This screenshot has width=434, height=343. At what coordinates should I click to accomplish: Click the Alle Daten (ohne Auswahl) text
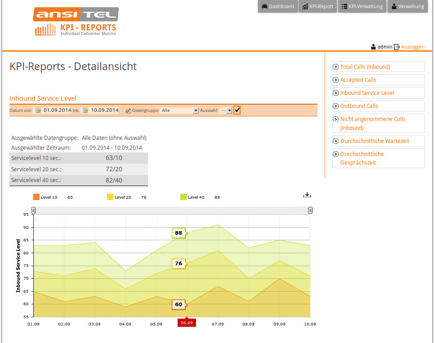pos(114,138)
